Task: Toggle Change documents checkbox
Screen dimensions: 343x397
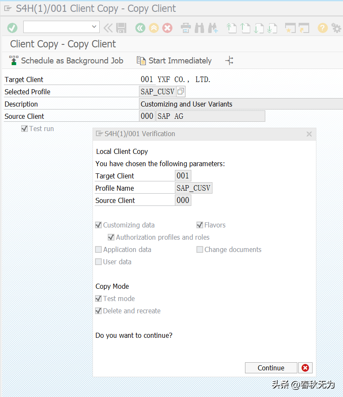Action: [199, 249]
